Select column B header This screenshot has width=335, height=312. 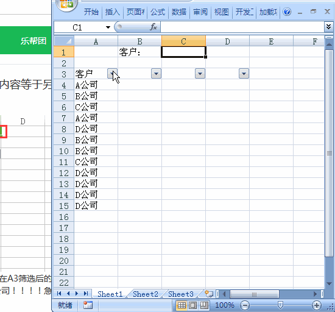click(x=139, y=41)
